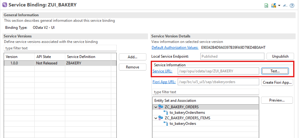Click the Add... service version button
The image size is (299, 138).
[x=132, y=57]
